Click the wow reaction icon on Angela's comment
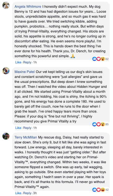The width and height of the screenshot is (113, 196). pyautogui.click(x=102, y=59)
